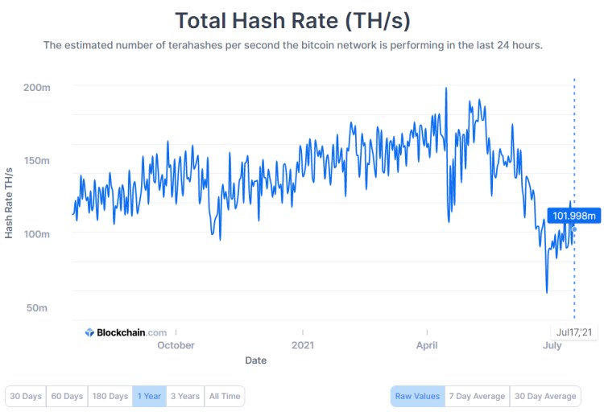604x412 pixels.
Task: Enable the 7 Day Average view
Action: (478, 396)
